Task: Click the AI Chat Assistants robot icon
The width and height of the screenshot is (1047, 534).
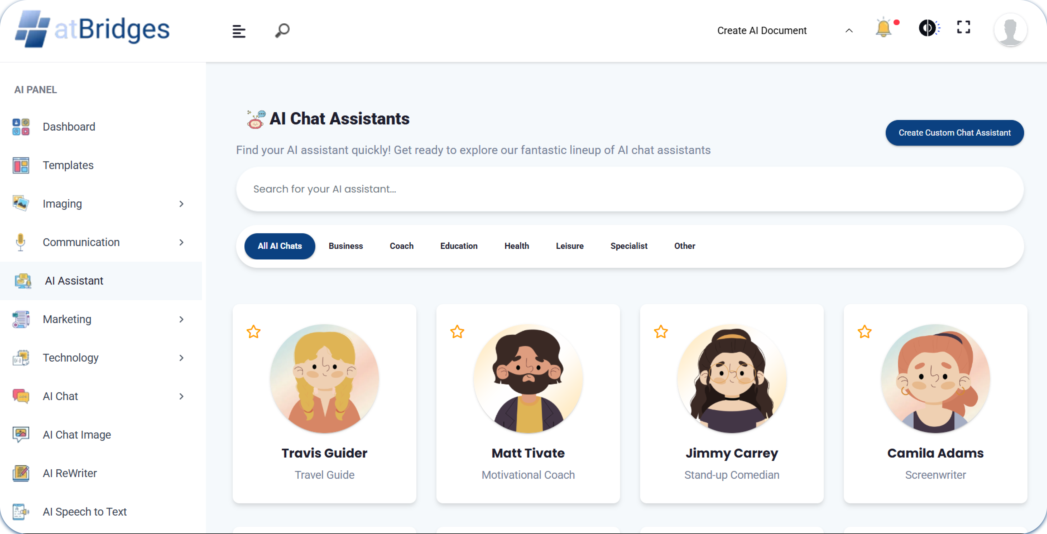Action: tap(256, 119)
